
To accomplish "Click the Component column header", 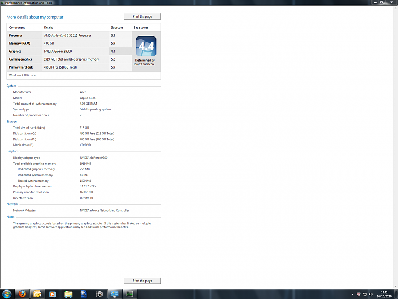I will (17, 28).
